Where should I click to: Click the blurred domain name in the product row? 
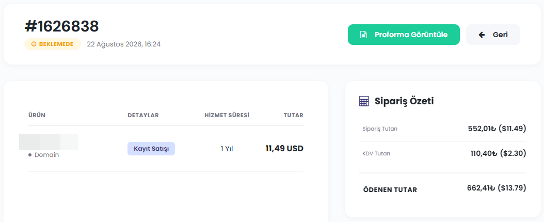[49, 142]
